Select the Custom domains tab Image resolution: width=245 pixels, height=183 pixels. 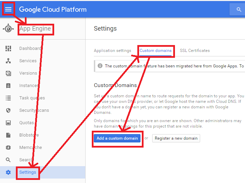[x=155, y=51]
